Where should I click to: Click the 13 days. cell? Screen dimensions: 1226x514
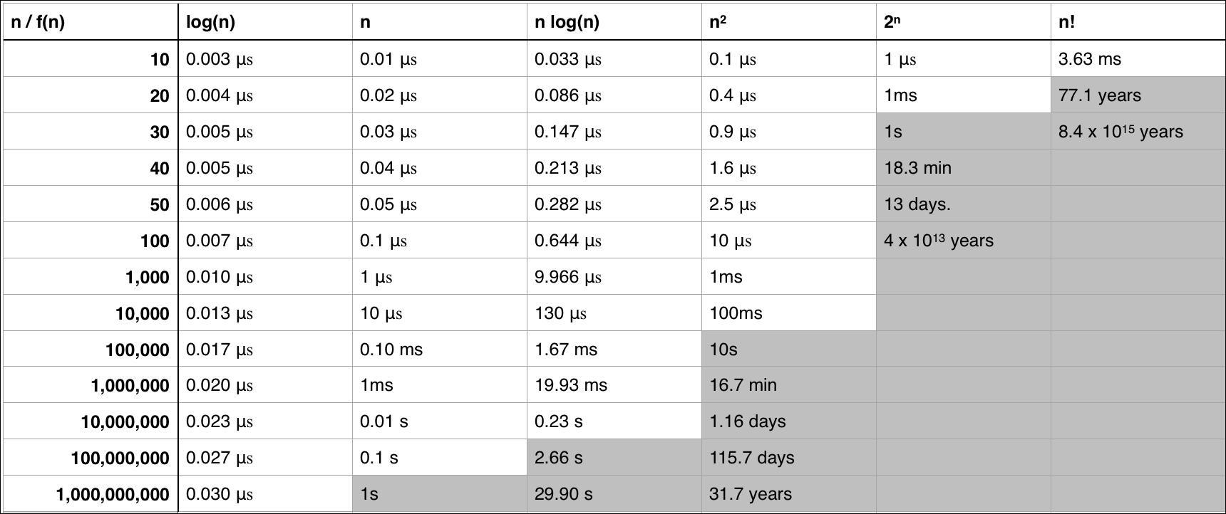coord(963,204)
